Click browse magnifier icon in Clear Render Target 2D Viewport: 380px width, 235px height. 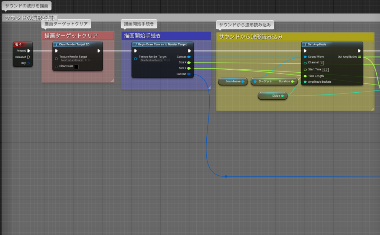point(89,60)
